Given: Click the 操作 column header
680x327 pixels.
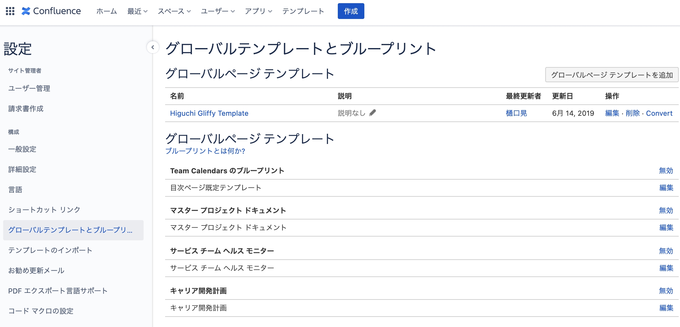Looking at the screenshot, I should click(612, 96).
